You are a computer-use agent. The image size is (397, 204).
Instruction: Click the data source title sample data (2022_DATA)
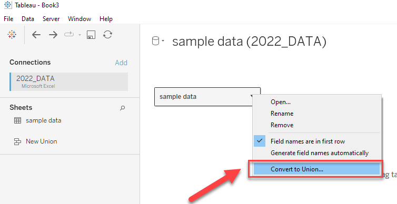(x=249, y=41)
